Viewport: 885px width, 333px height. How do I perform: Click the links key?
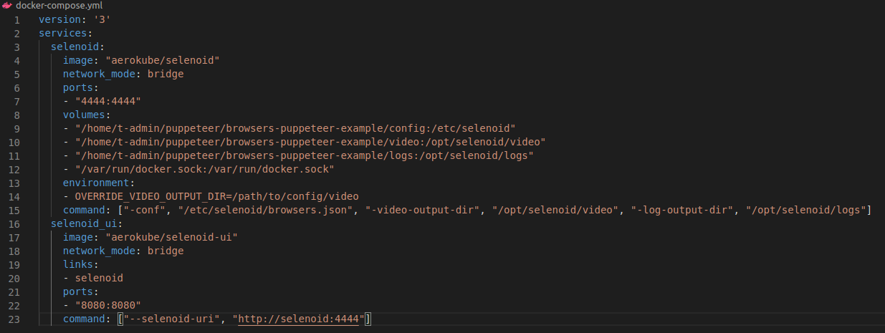(x=78, y=264)
